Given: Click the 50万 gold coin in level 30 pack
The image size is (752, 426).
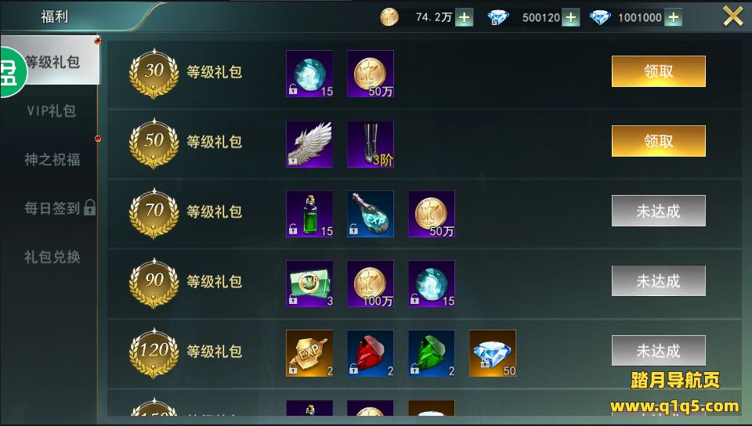Looking at the screenshot, I should click(x=371, y=74).
